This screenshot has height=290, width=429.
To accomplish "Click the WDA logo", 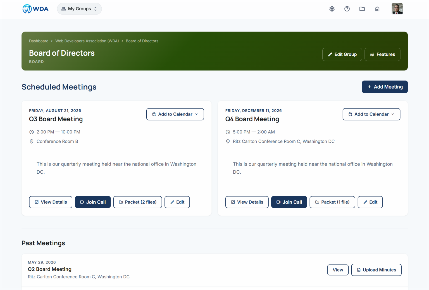I will coord(35,9).
